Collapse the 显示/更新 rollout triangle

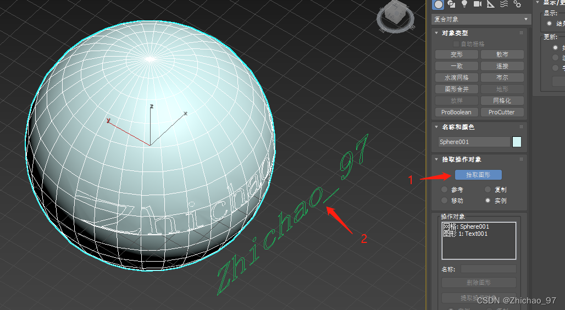(538, 2)
